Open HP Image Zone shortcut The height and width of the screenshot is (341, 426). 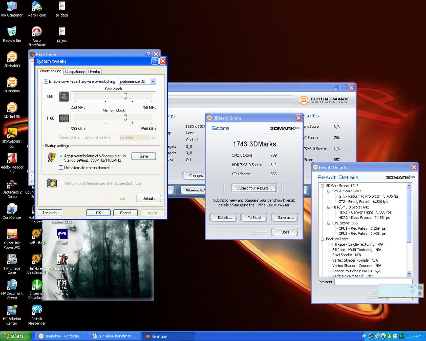(12, 264)
